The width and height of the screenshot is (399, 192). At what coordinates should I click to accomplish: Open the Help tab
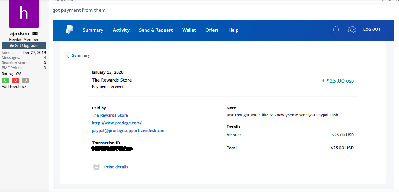click(233, 30)
